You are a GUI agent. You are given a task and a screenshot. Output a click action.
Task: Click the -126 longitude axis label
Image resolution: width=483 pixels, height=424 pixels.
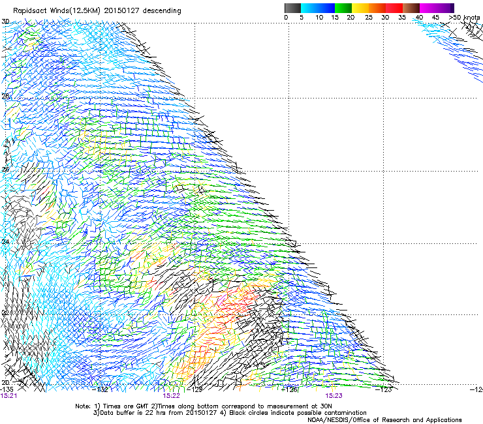290,389
